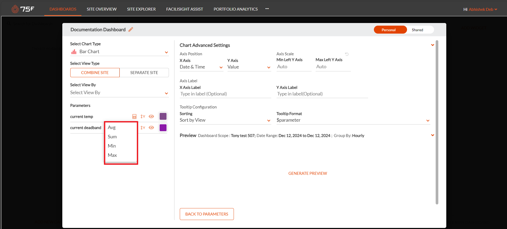
Task: Toggle visibility of current temp parameter
Action: pos(151,116)
